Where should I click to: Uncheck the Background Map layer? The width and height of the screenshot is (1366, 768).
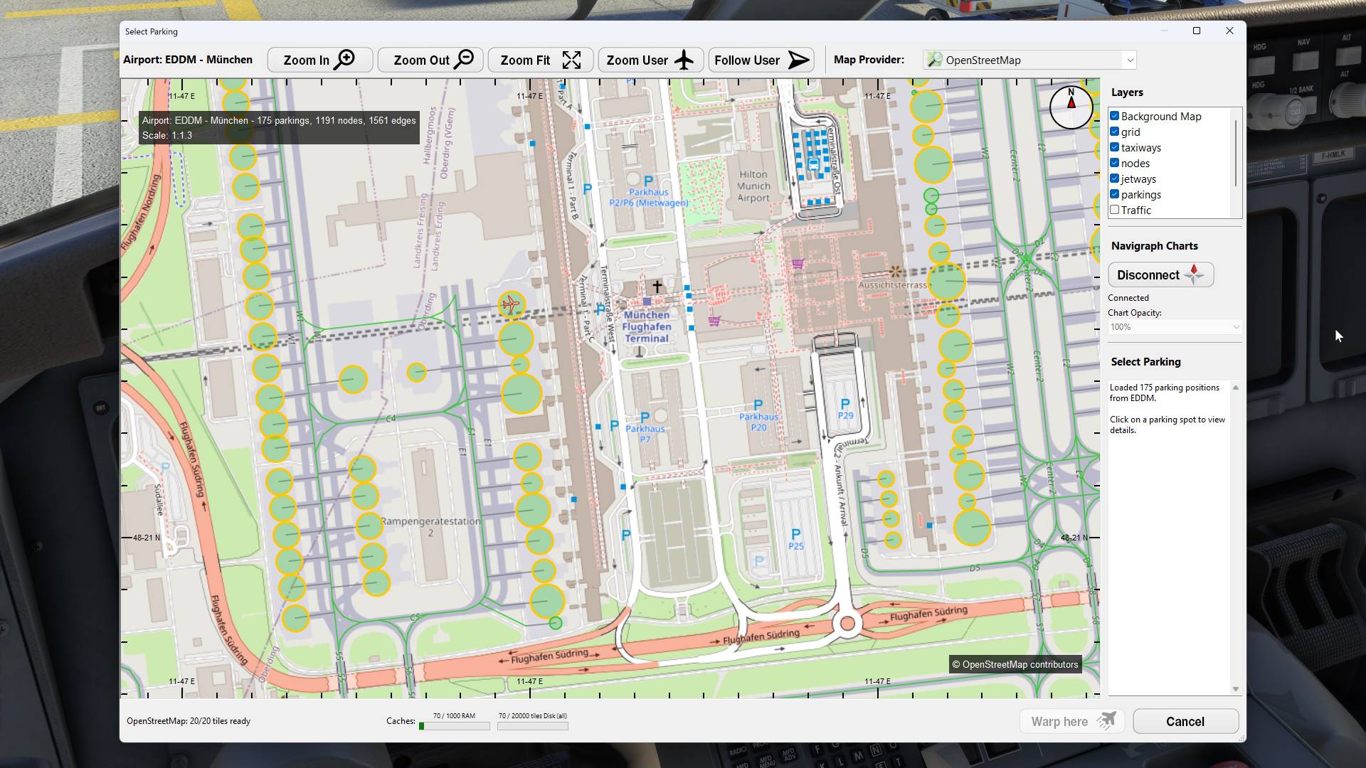1115,116
